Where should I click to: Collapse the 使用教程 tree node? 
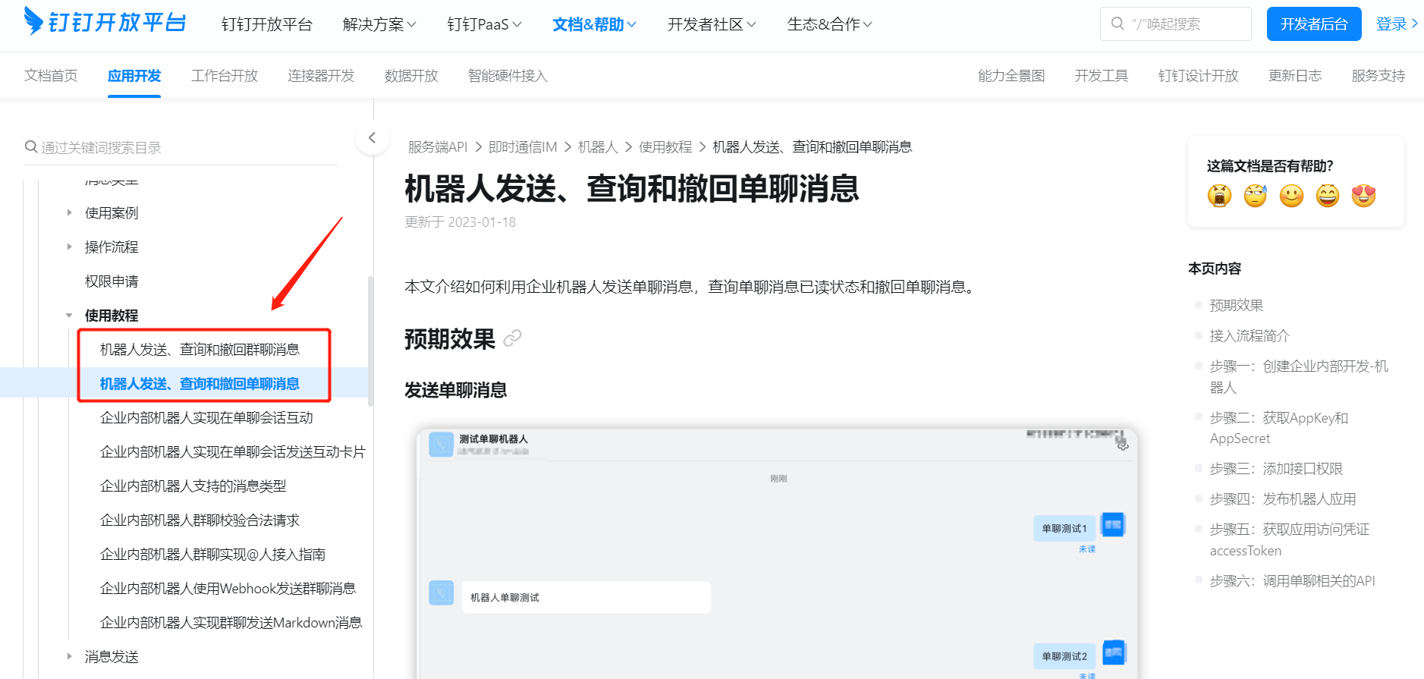(70, 315)
